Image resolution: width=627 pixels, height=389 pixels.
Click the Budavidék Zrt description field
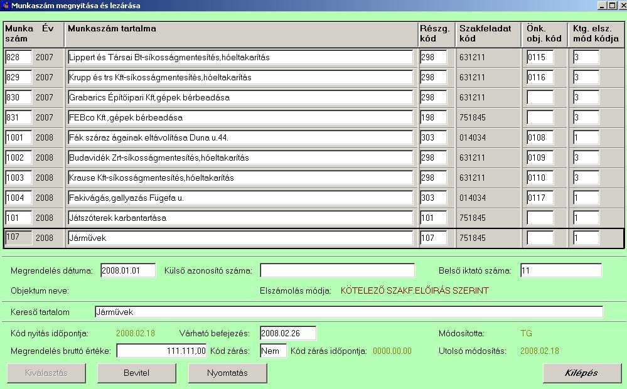click(x=240, y=157)
